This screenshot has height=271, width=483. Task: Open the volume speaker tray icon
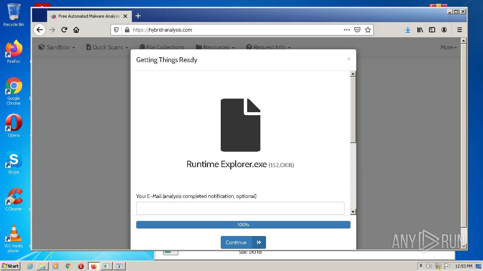[429, 266]
